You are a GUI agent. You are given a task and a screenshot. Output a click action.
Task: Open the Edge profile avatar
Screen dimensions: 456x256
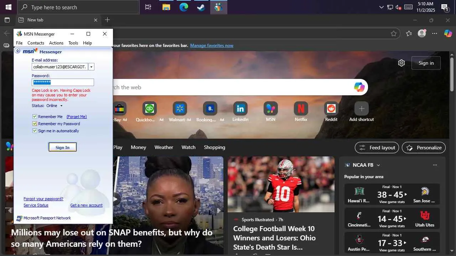click(x=422, y=33)
